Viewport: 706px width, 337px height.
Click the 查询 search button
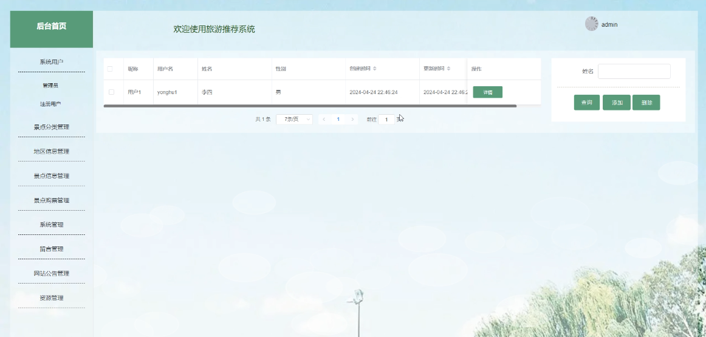587,103
